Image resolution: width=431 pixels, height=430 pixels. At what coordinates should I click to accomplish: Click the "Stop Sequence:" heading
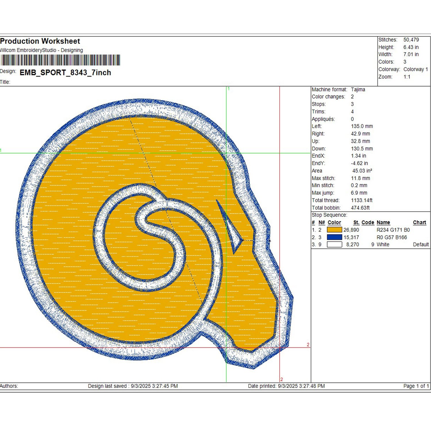click(x=329, y=215)
